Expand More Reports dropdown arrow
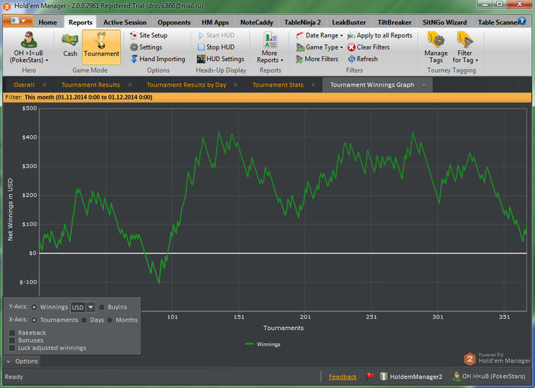The width and height of the screenshot is (535, 388). coord(282,60)
